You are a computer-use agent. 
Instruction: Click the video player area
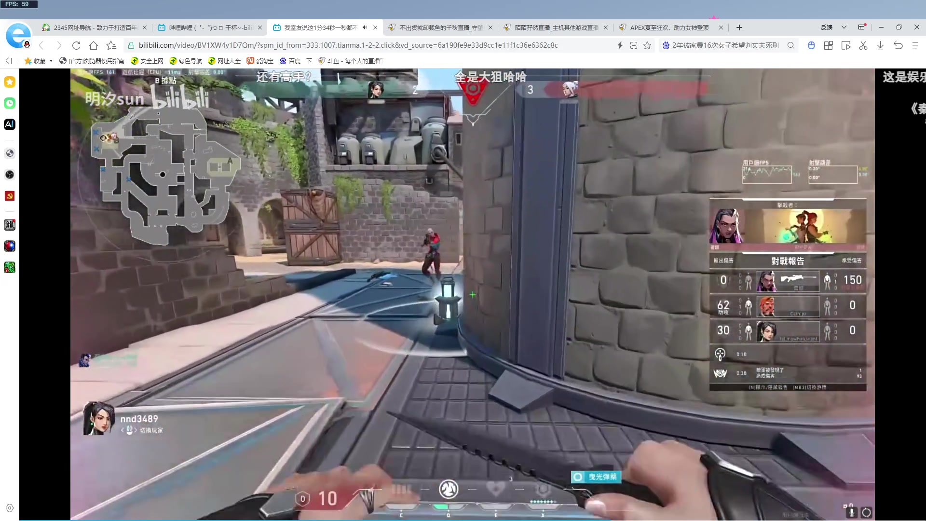click(x=472, y=294)
